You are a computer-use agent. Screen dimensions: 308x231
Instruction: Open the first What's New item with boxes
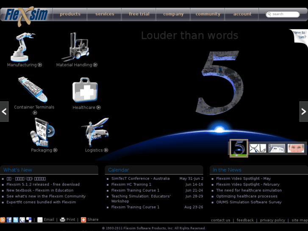[x=26, y=179]
